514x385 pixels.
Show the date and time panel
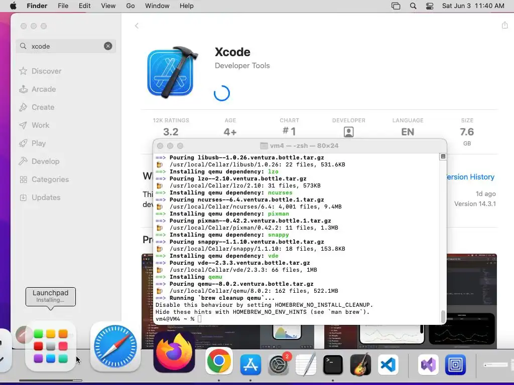tap(473, 6)
